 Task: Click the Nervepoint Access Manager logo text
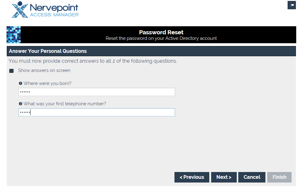54,10
